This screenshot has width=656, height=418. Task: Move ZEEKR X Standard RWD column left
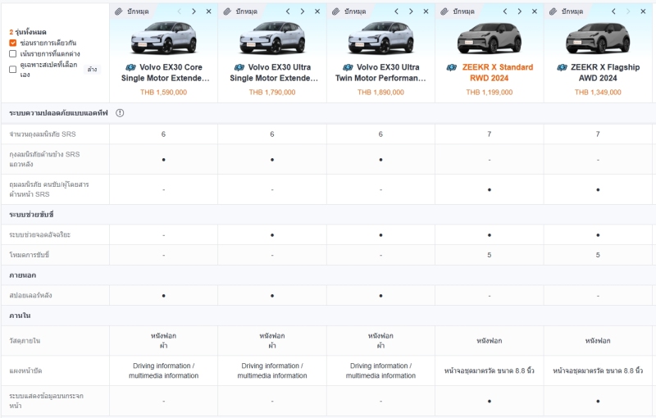tap(505, 11)
